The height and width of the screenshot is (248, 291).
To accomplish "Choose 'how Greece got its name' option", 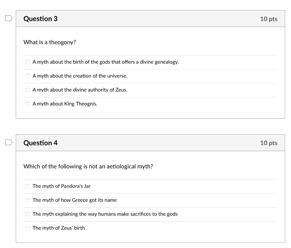I will [x=28, y=200].
